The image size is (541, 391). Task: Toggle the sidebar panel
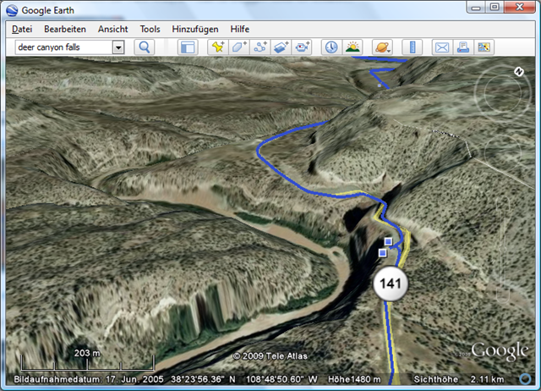(x=187, y=47)
